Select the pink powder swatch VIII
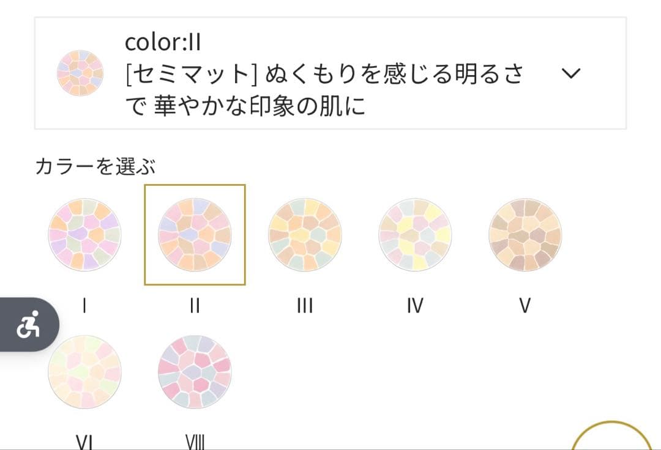This screenshot has width=661, height=450. 195,372
